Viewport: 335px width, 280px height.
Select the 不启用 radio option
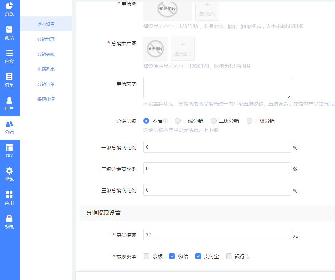tap(146, 121)
